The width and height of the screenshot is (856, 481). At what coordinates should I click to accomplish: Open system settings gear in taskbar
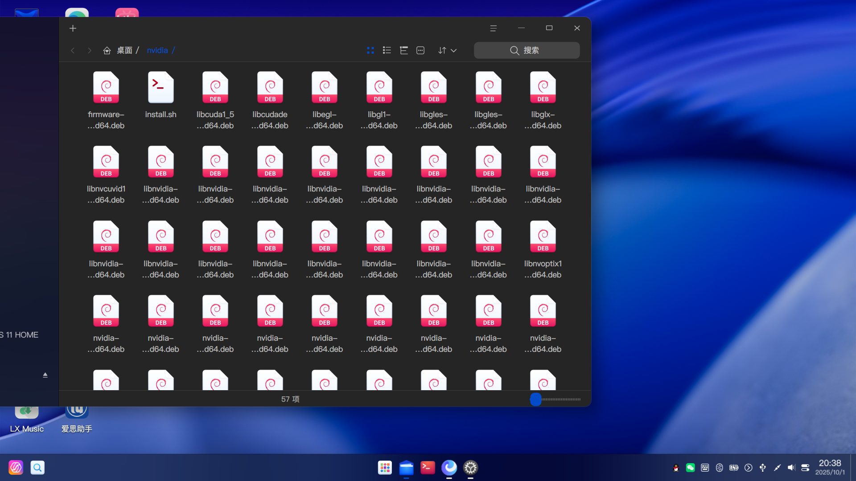[x=470, y=468]
